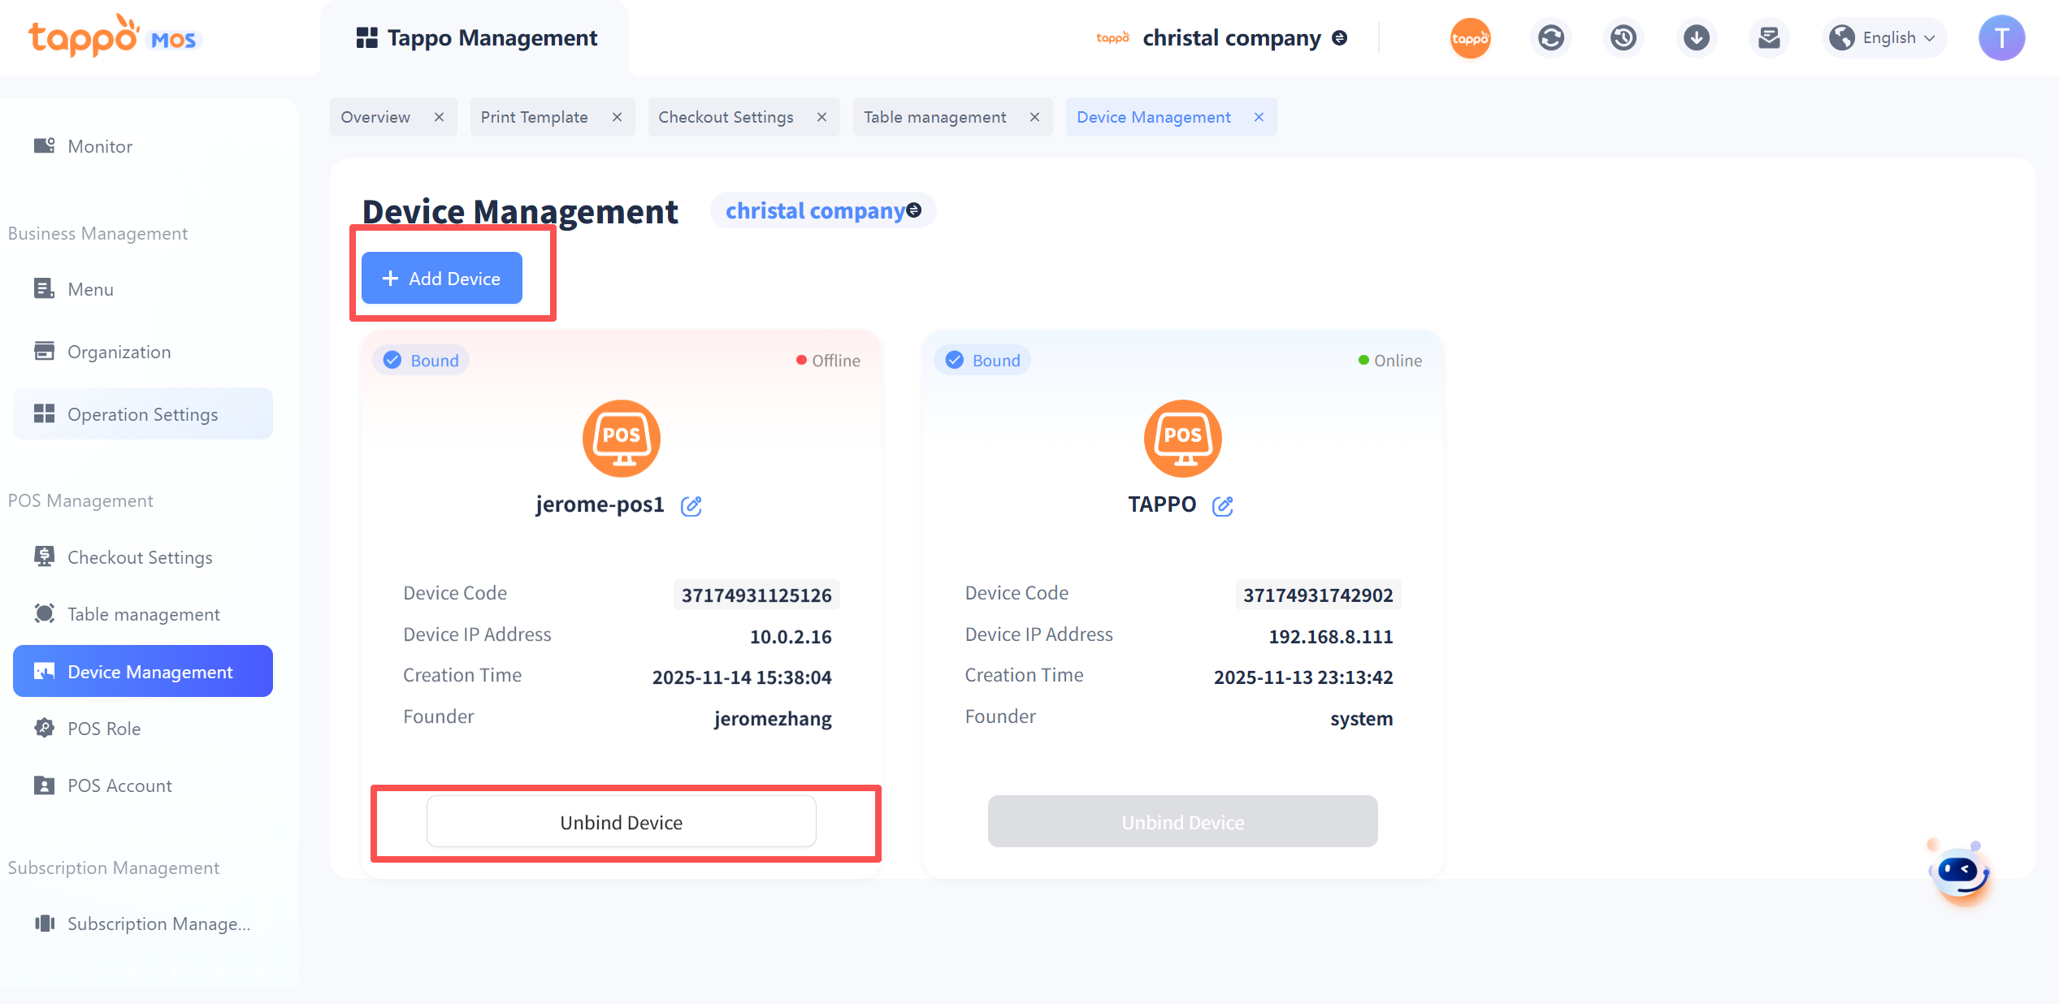Click the user avatar T
The width and height of the screenshot is (2059, 1004).
[x=2000, y=38]
